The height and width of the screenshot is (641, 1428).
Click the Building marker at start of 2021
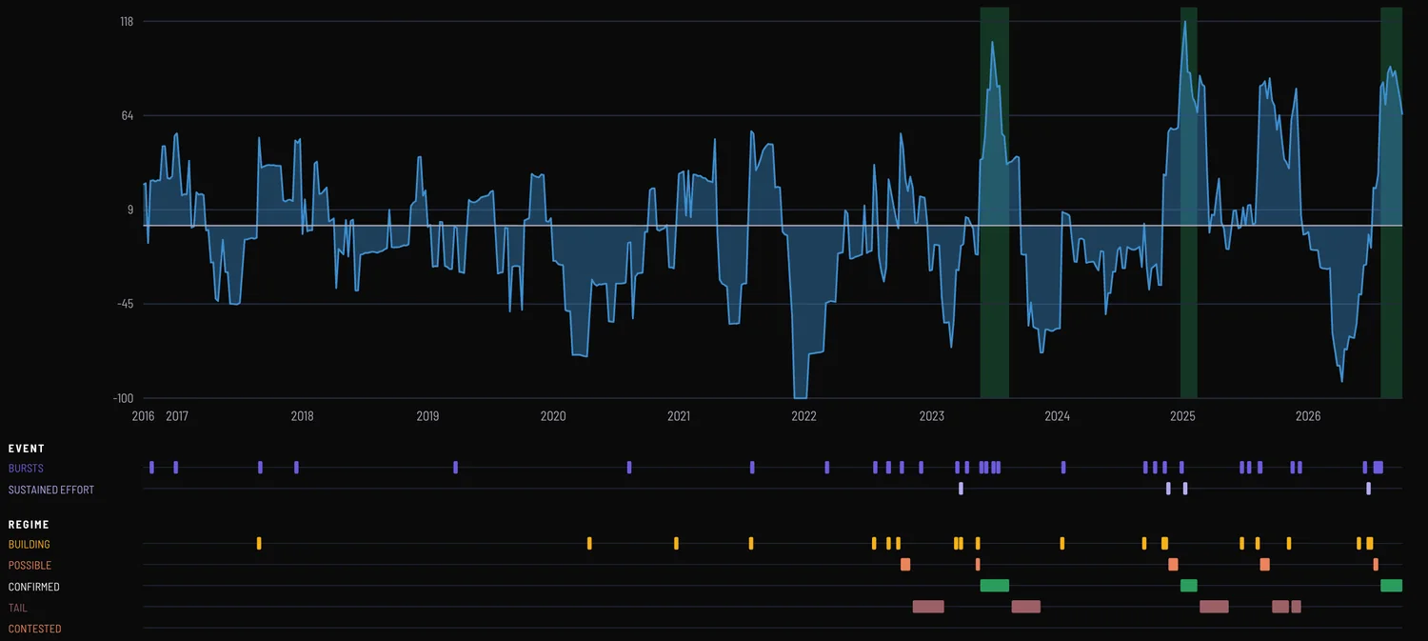pyautogui.click(x=676, y=544)
